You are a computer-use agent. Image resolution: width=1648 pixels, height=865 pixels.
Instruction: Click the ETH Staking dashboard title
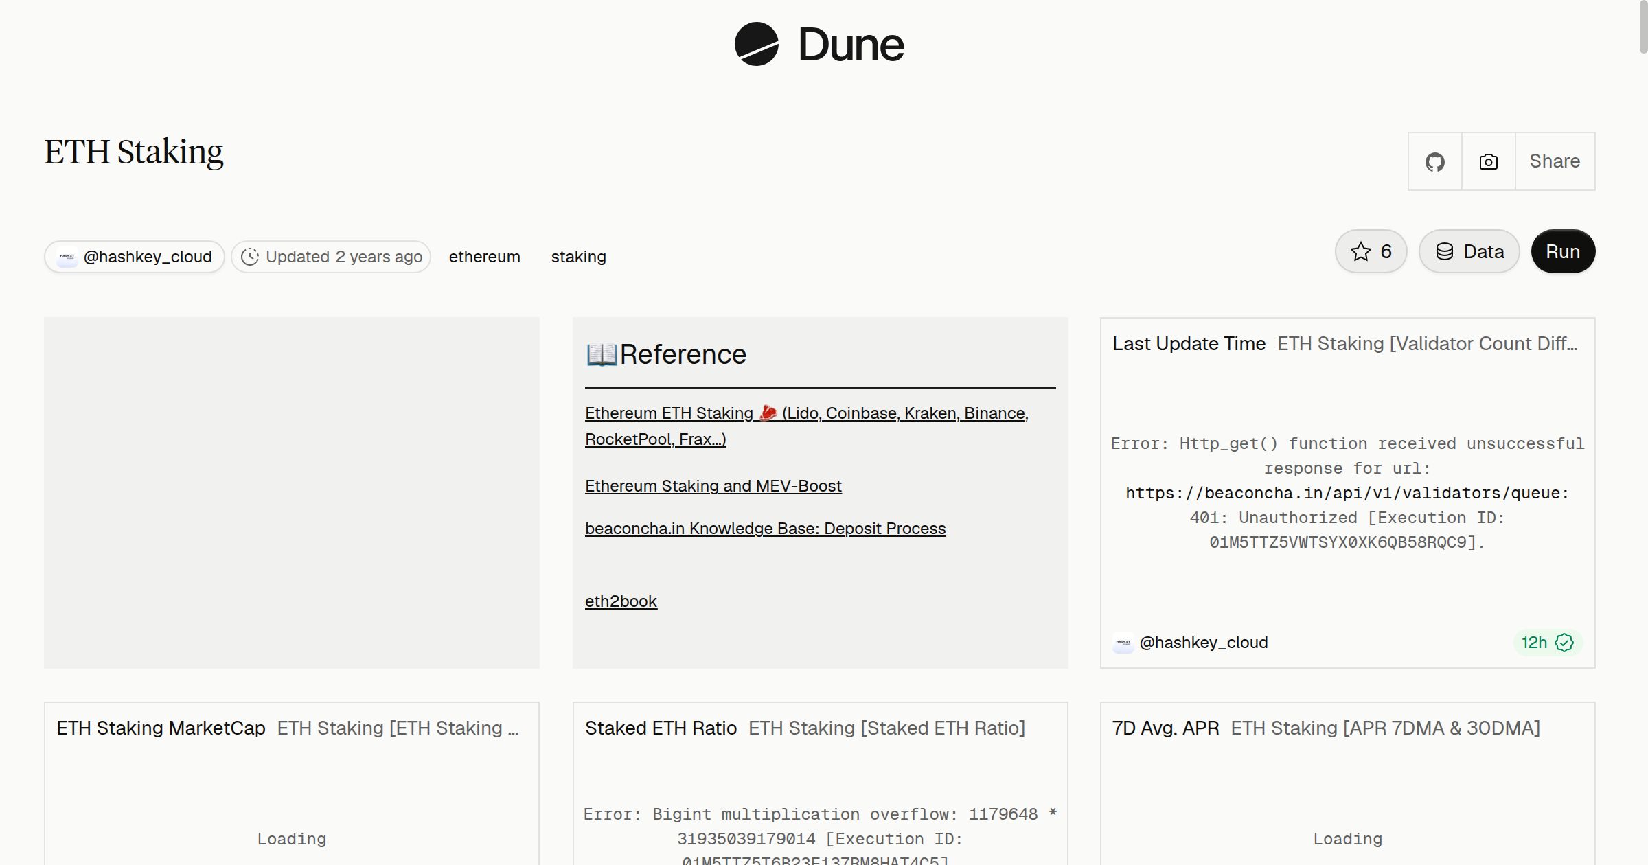coord(134,152)
